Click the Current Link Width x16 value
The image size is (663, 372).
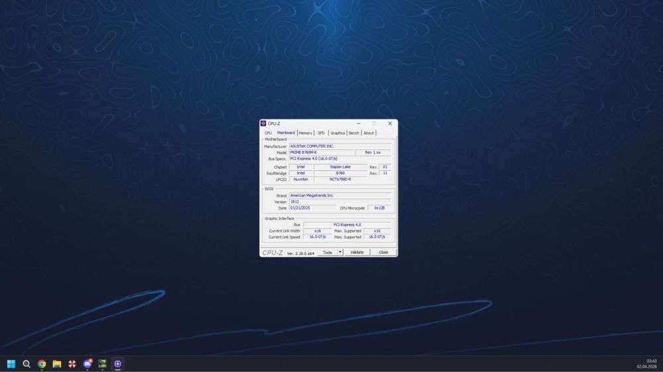[x=318, y=231]
